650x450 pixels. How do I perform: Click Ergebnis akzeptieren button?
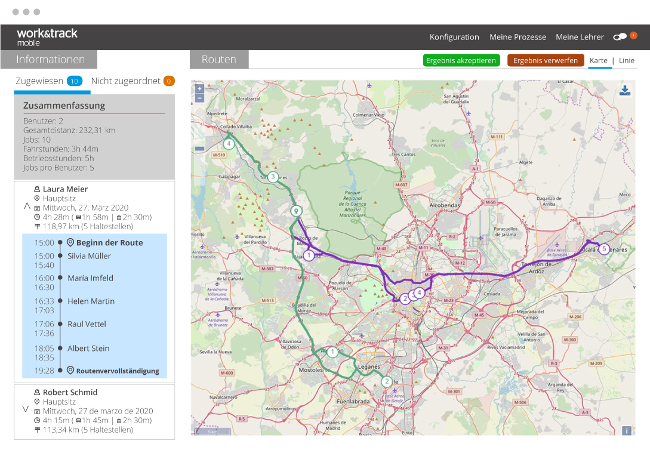coord(461,60)
